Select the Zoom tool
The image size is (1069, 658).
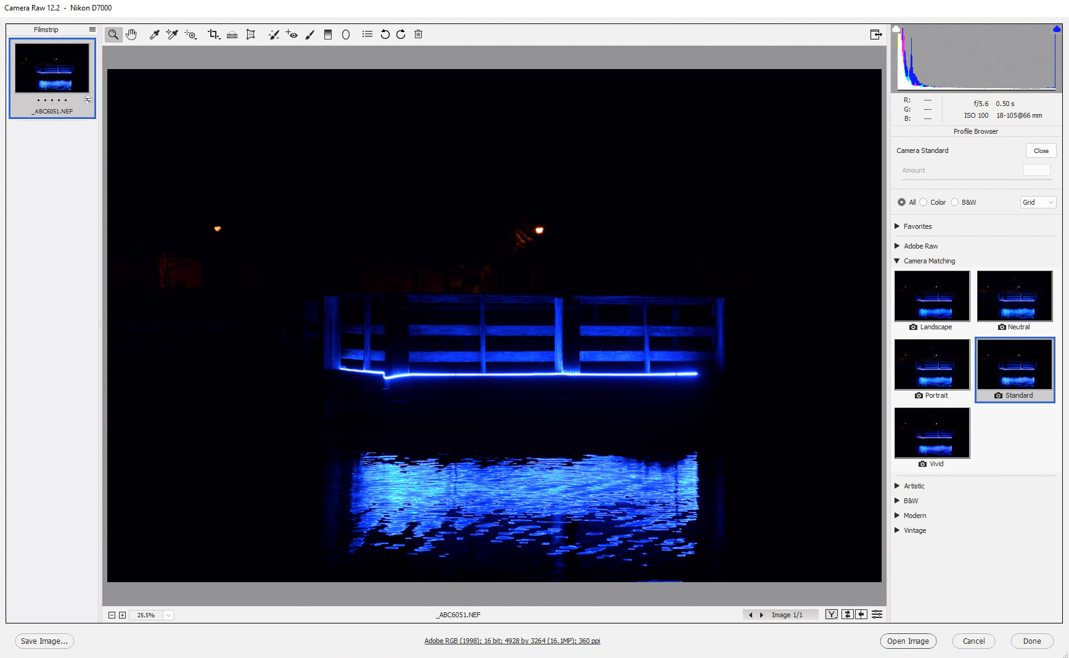click(x=113, y=35)
